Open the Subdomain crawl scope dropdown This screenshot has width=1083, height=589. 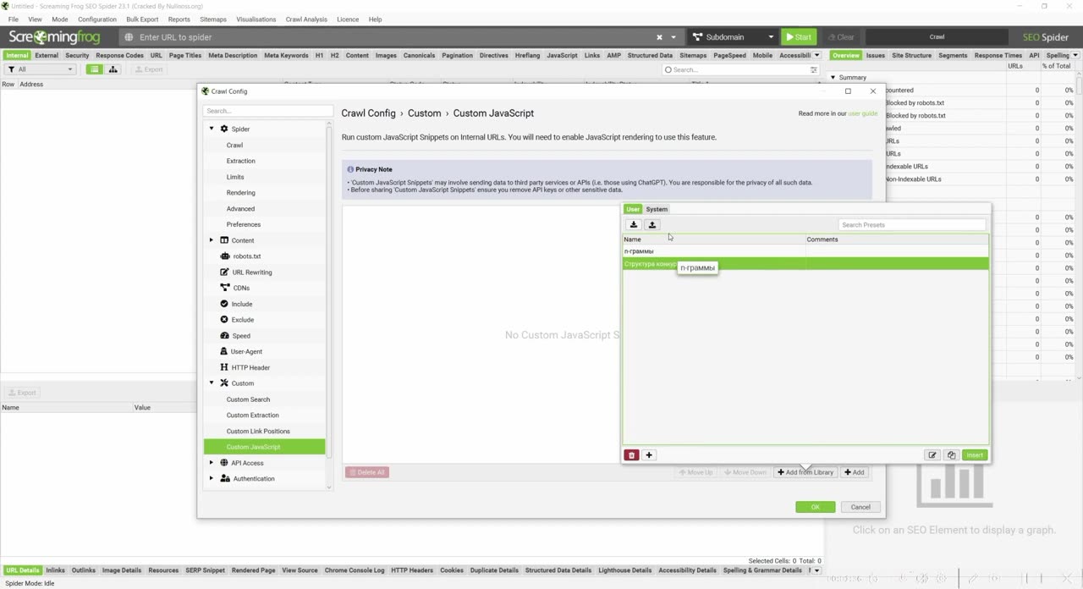pos(733,37)
